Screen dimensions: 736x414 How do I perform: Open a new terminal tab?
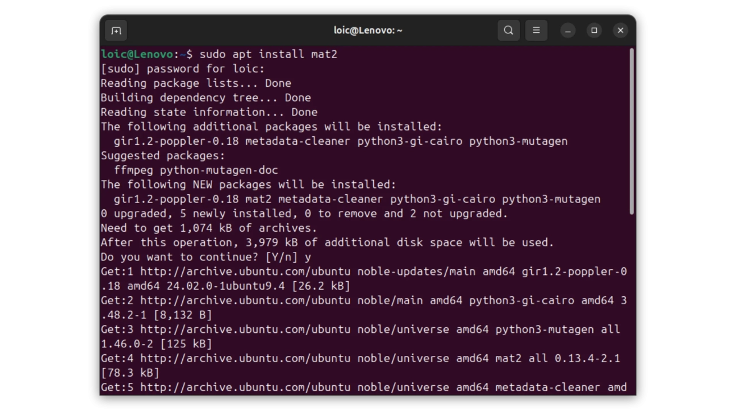[x=116, y=30]
